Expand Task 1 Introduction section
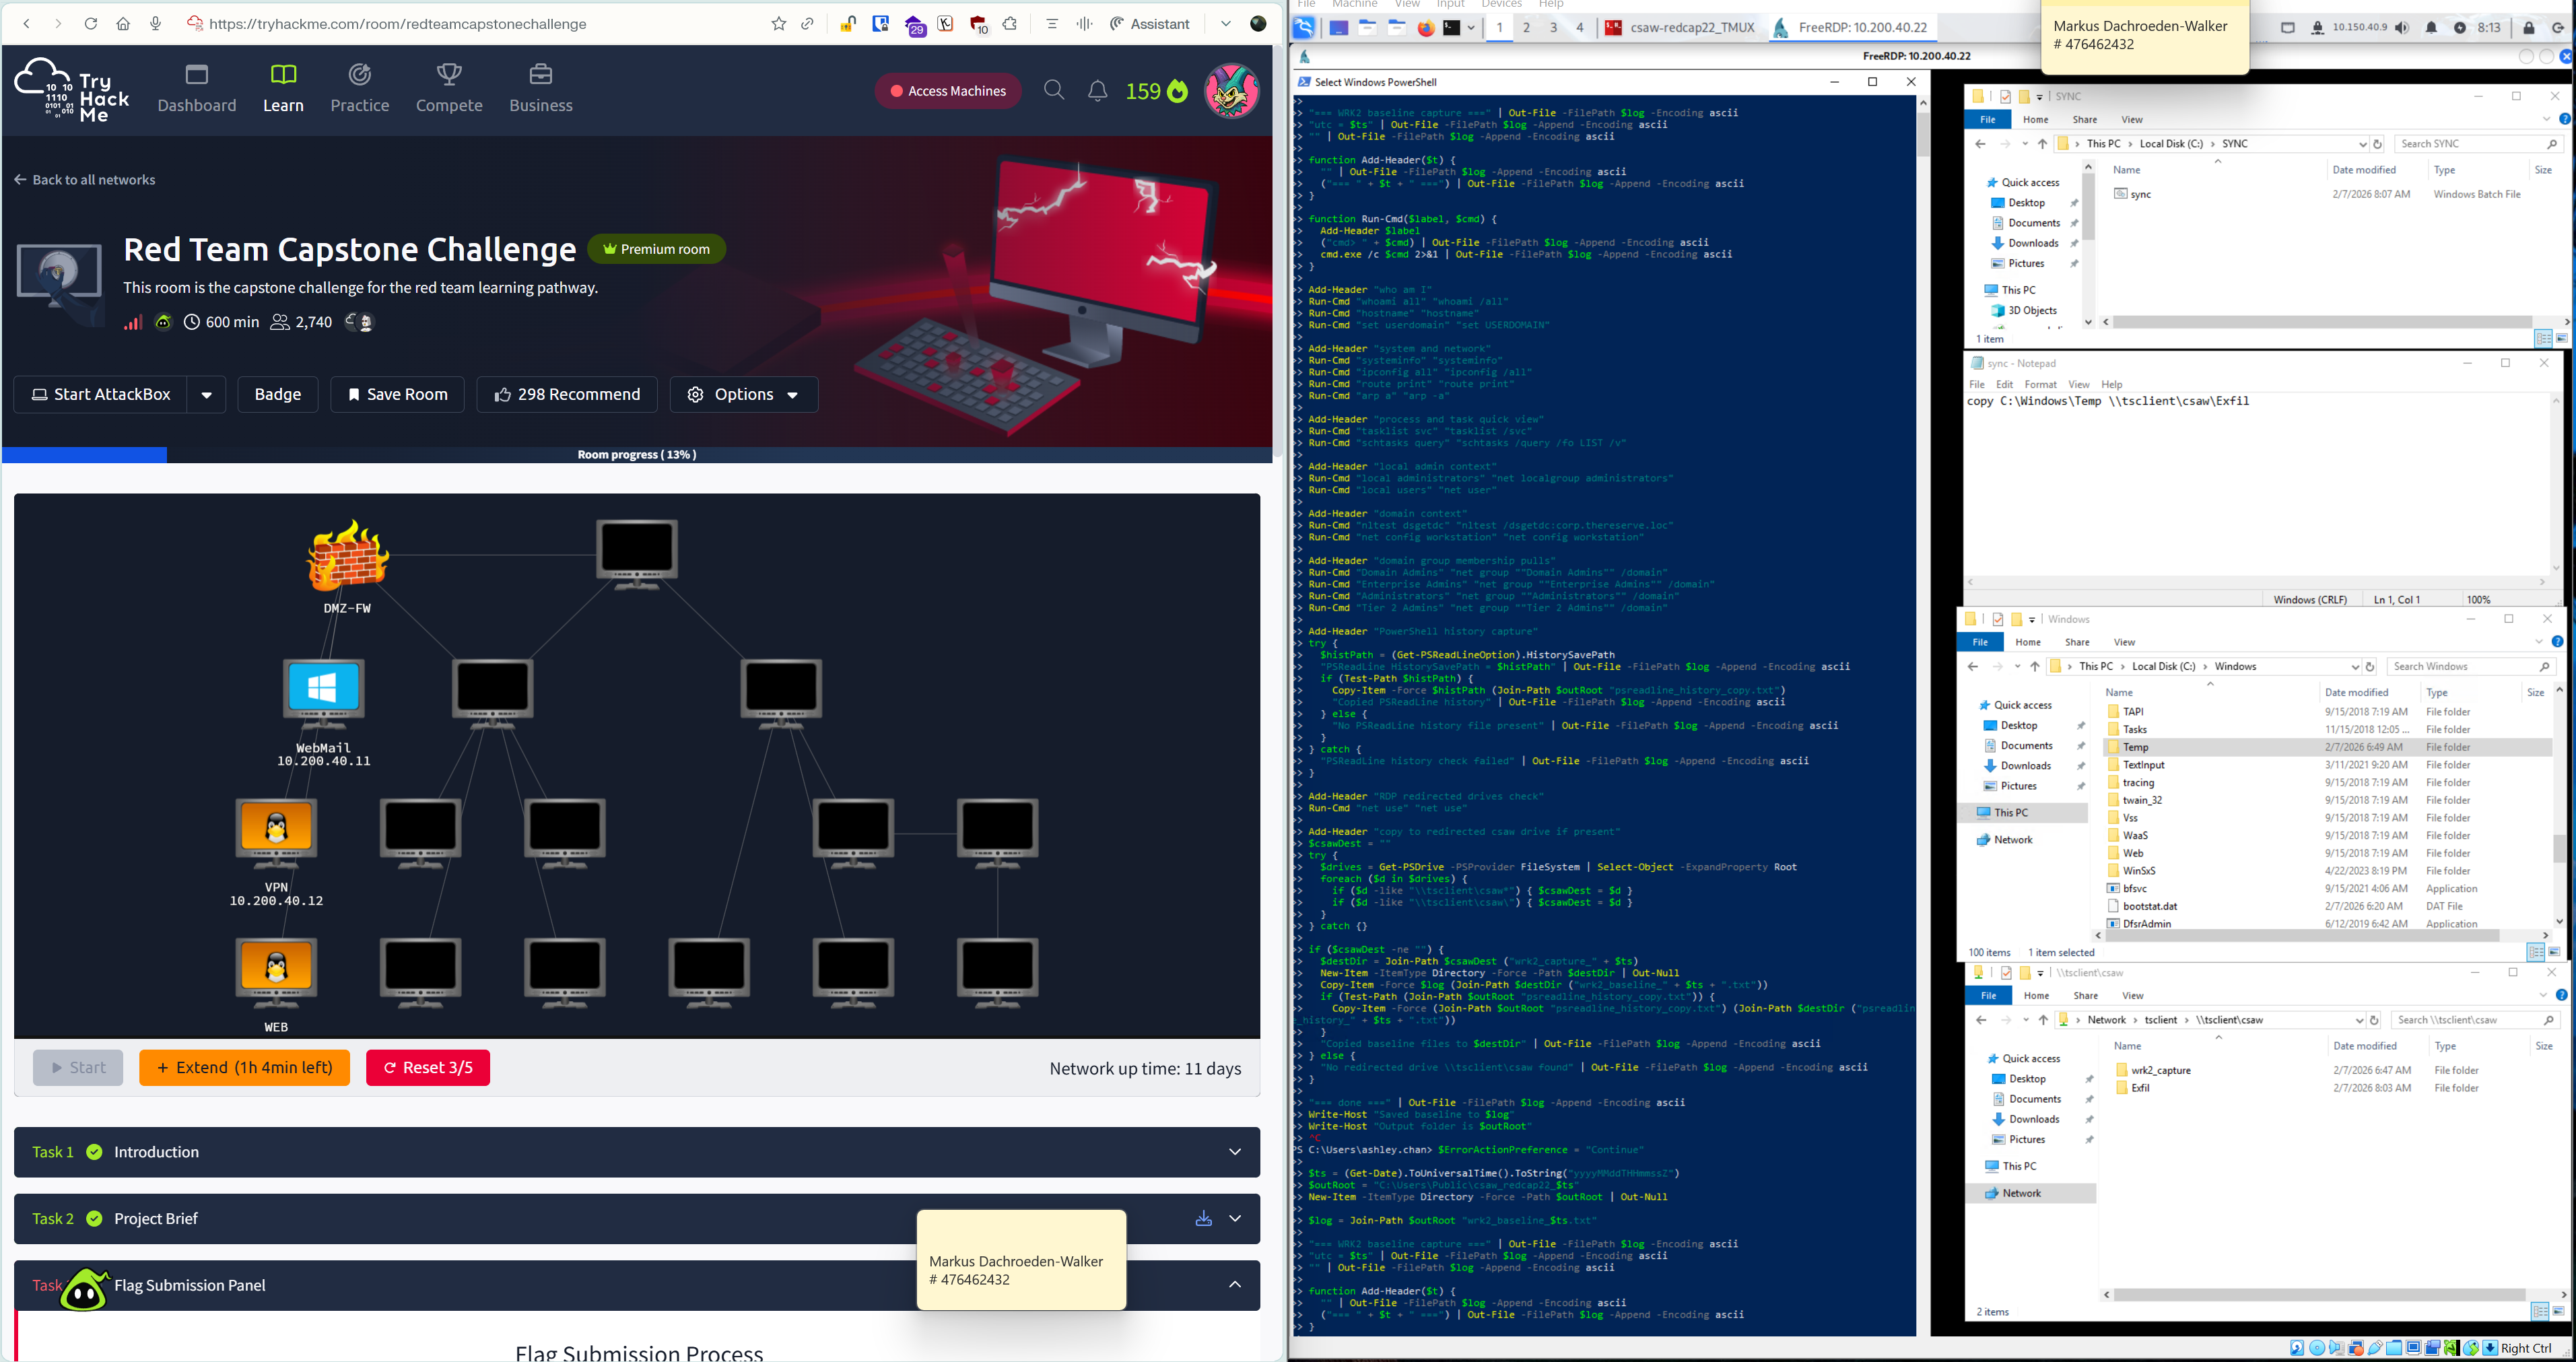This screenshot has width=2576, height=1362. click(x=1234, y=1152)
